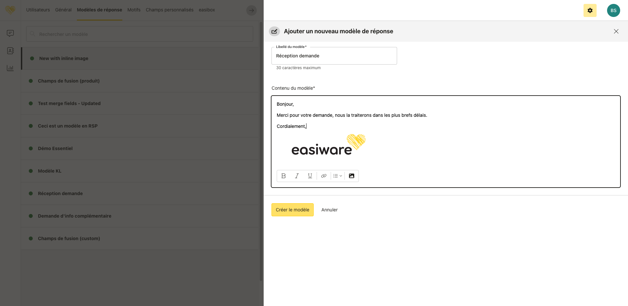The image size is (628, 306).
Task: Expand the list style dropdown
Action: click(338, 176)
